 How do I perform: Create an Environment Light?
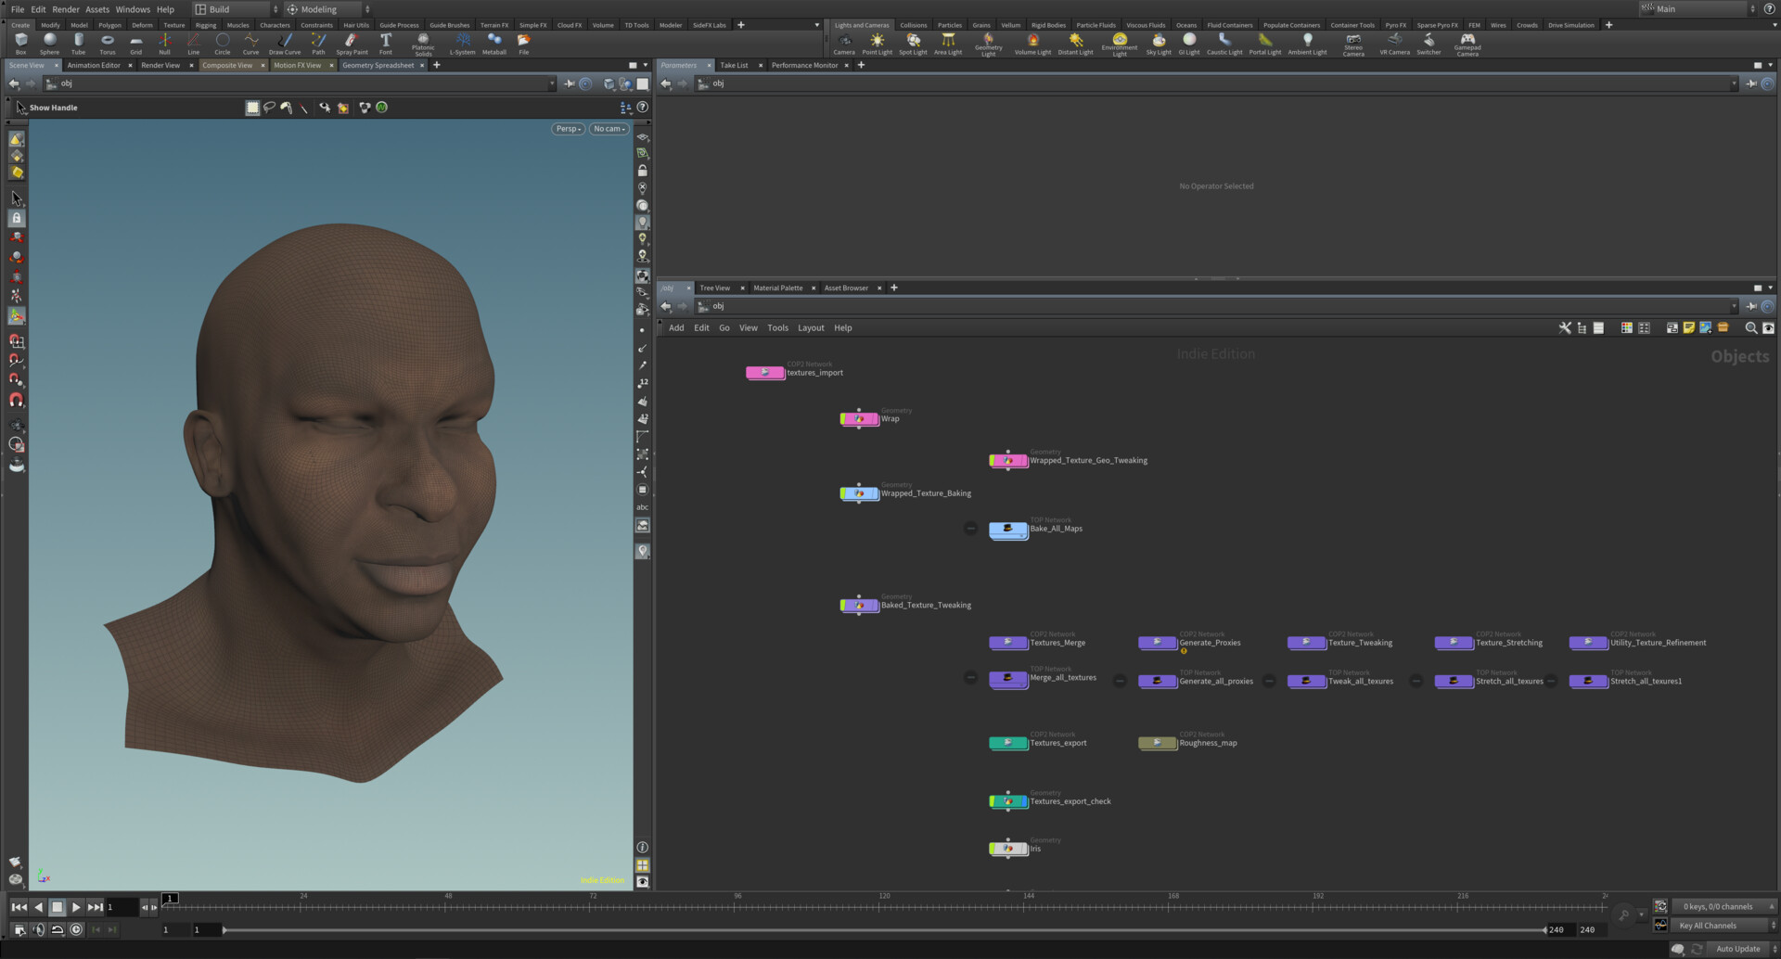point(1120,41)
